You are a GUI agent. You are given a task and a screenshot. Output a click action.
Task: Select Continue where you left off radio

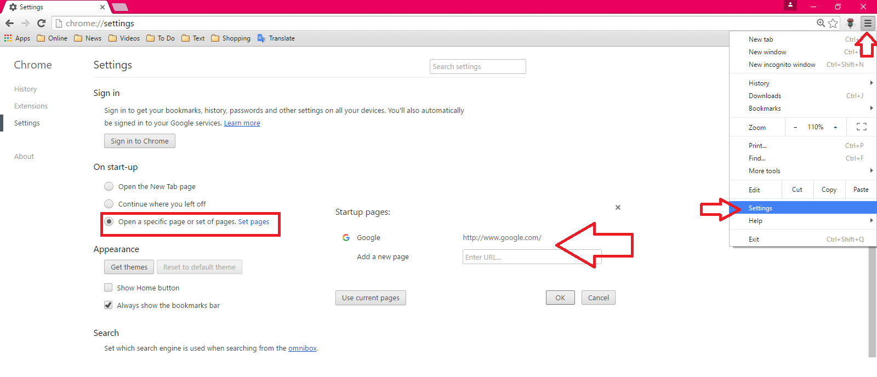click(x=109, y=204)
